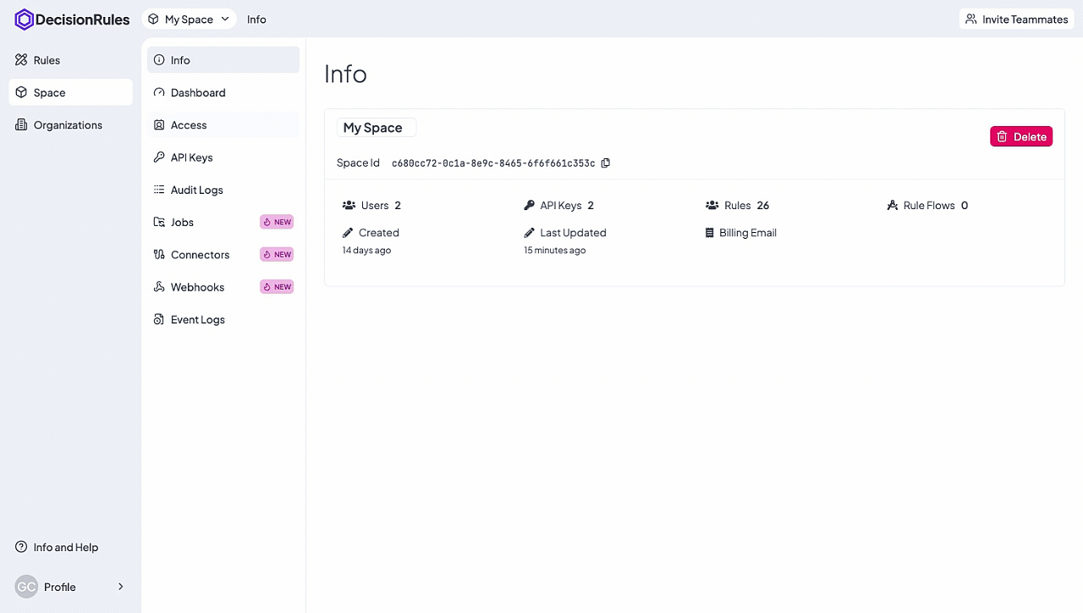1083x613 pixels.
Task: Open Audit Logs list icon
Action: 159,190
